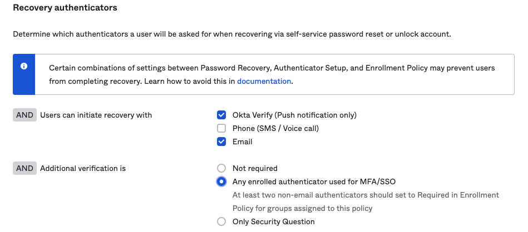The image size is (528, 232).
Task: Click the 'Only Security Question' label text
Action: click(x=274, y=222)
